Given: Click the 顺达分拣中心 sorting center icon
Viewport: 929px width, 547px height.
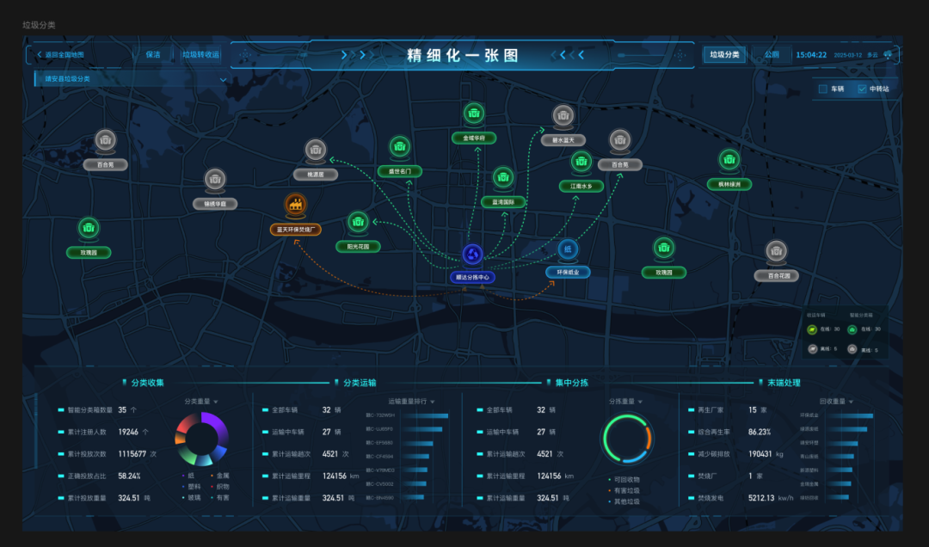Looking at the screenshot, I should 472,254.
